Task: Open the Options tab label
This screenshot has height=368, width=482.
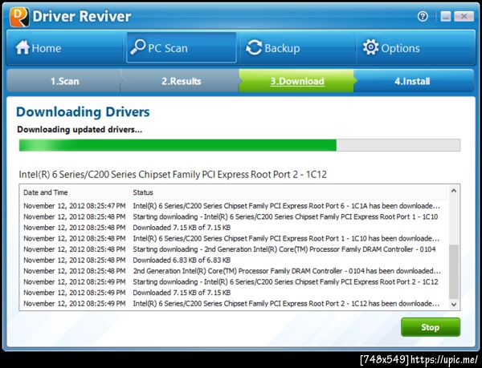Action: 400,48
